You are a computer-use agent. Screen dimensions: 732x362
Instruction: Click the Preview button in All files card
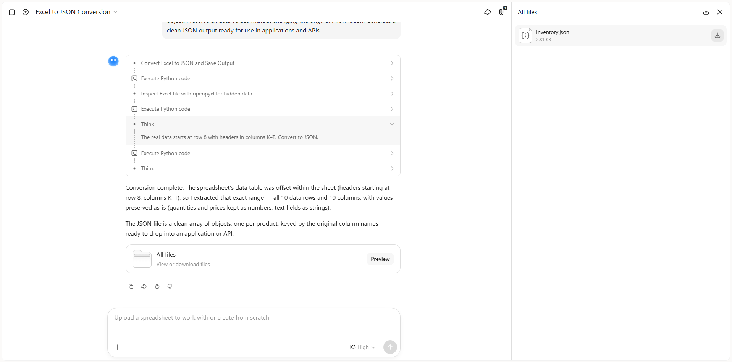coord(380,259)
